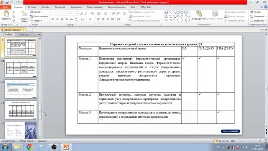268x151 pixels.
Task: Click the Decrease List Level indent icon
Action: (113, 13)
